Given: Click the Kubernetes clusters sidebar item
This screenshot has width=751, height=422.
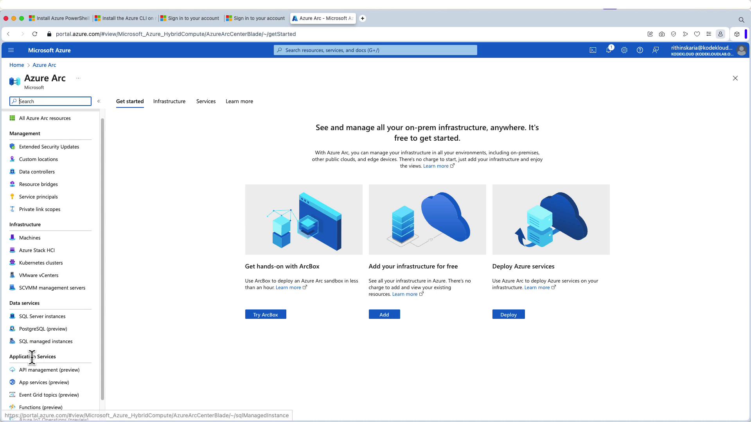Looking at the screenshot, I should [41, 263].
